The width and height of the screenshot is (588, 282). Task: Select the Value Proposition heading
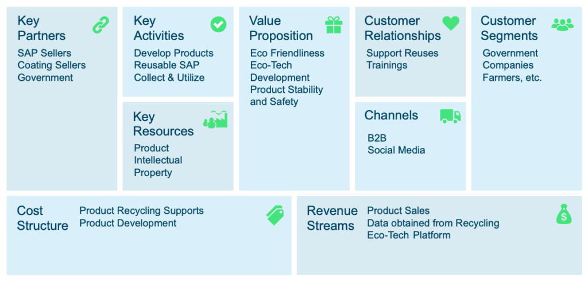pos(281,29)
